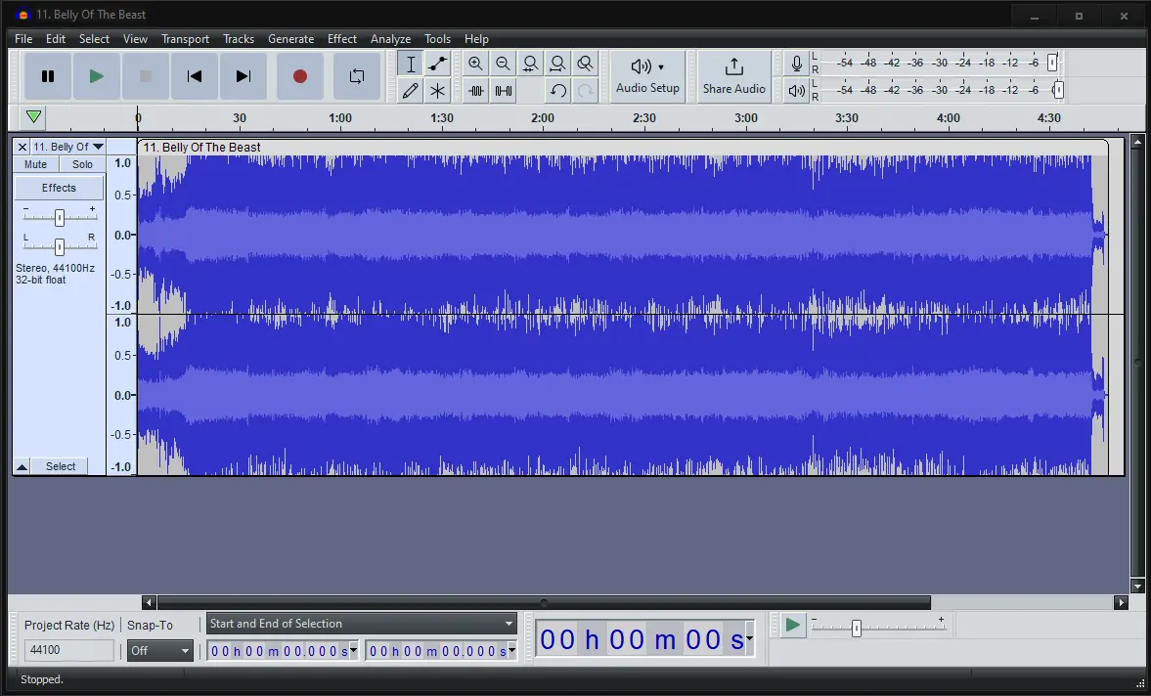Click the track gain slider
The height and width of the screenshot is (696, 1151).
[60, 217]
